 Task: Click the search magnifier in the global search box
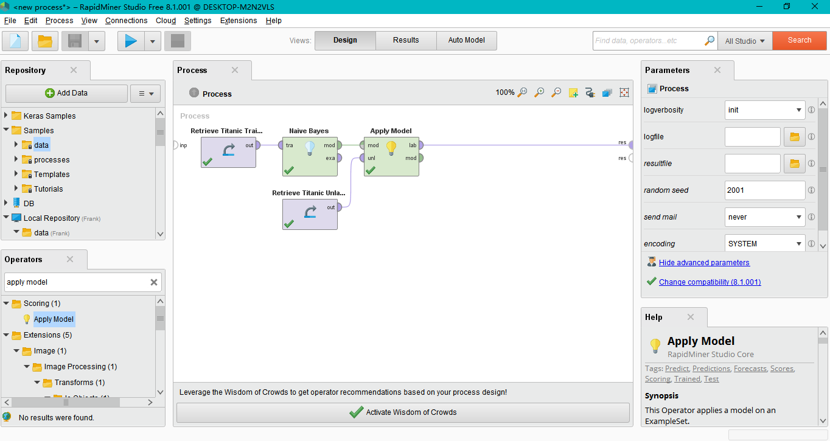pyautogui.click(x=710, y=41)
